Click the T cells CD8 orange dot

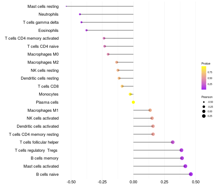(x=122, y=86)
